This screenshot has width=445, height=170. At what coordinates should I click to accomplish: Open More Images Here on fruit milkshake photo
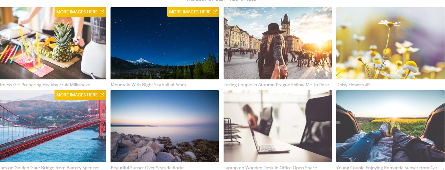click(80, 12)
